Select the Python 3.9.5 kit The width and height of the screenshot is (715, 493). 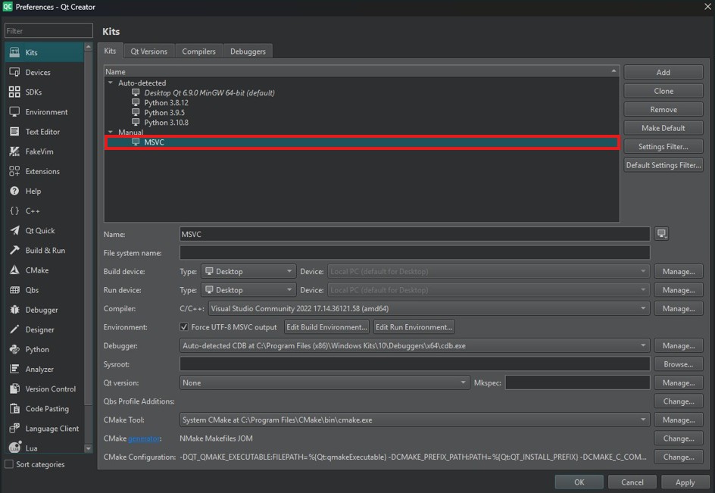pyautogui.click(x=164, y=113)
